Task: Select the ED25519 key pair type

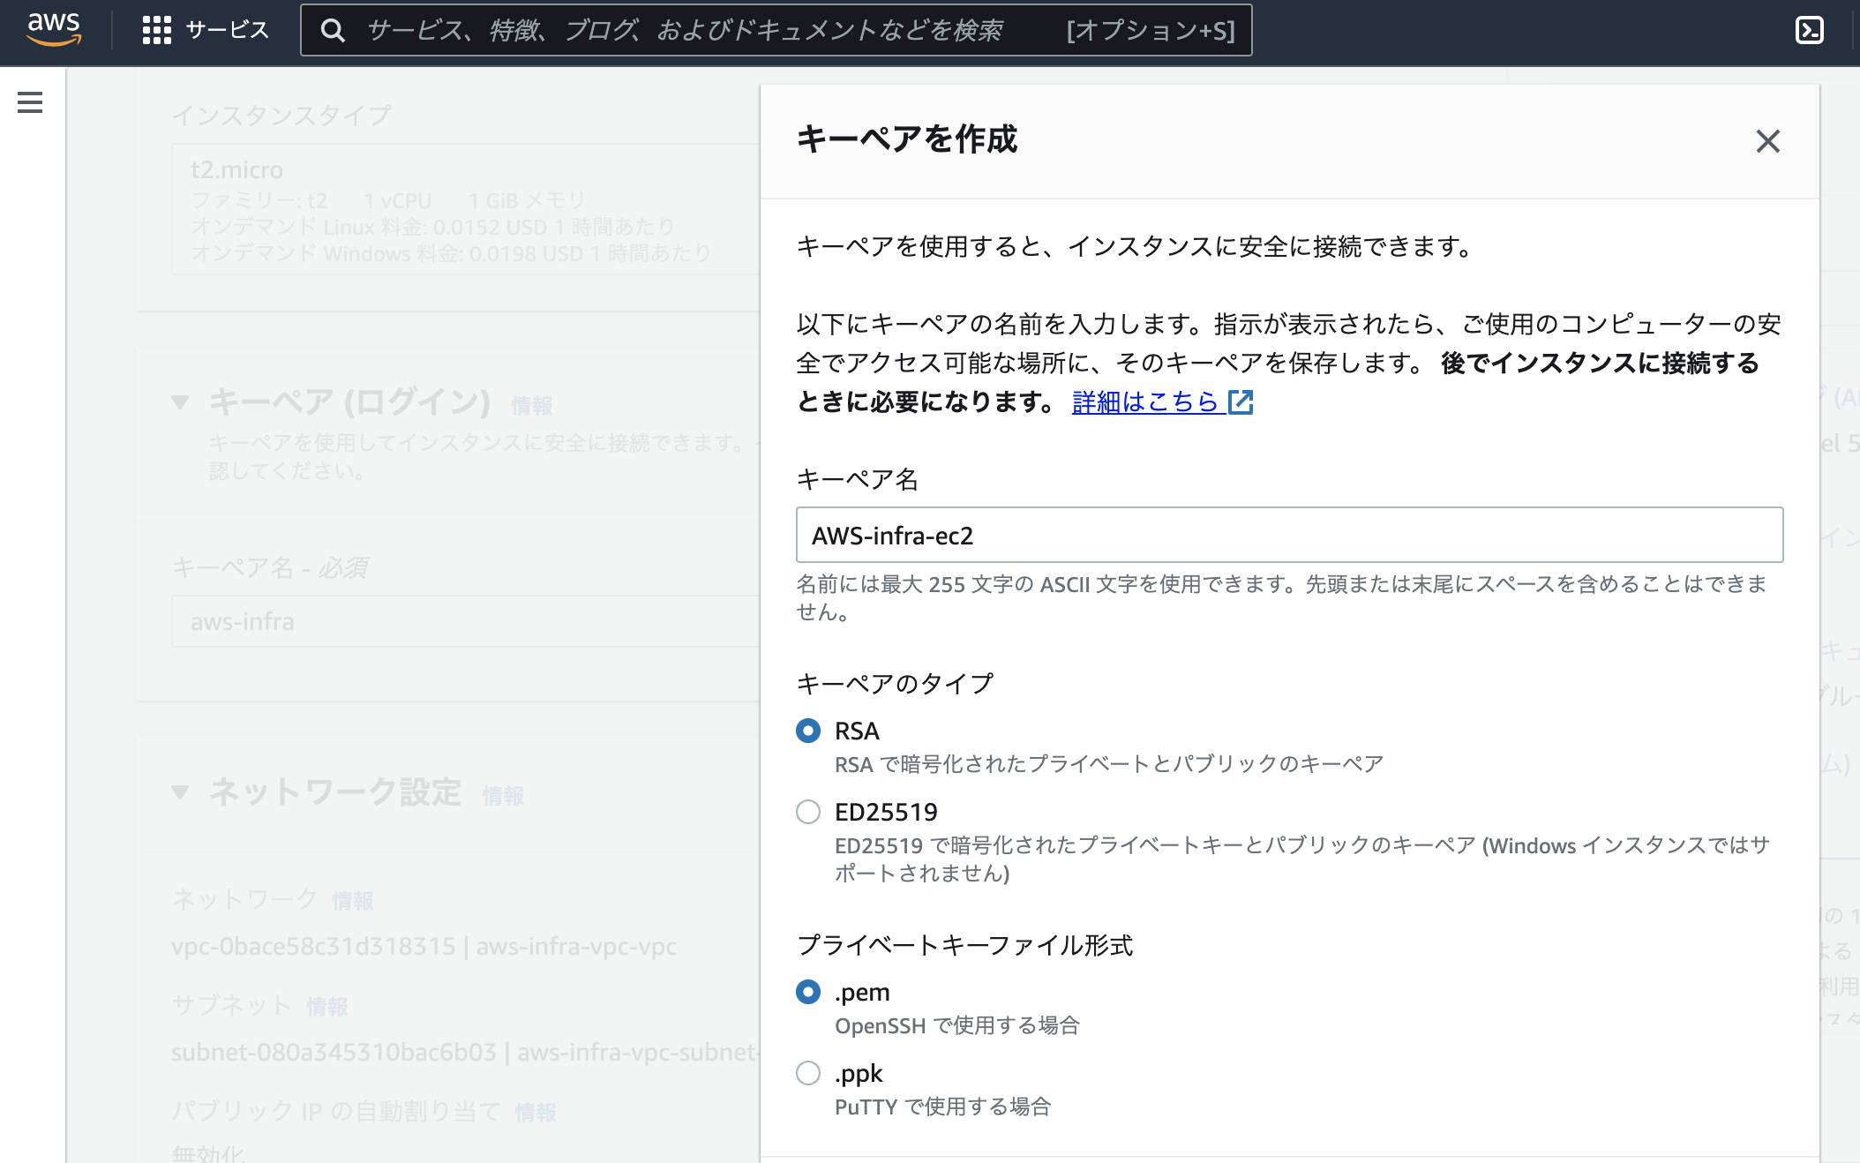Action: tap(808, 812)
